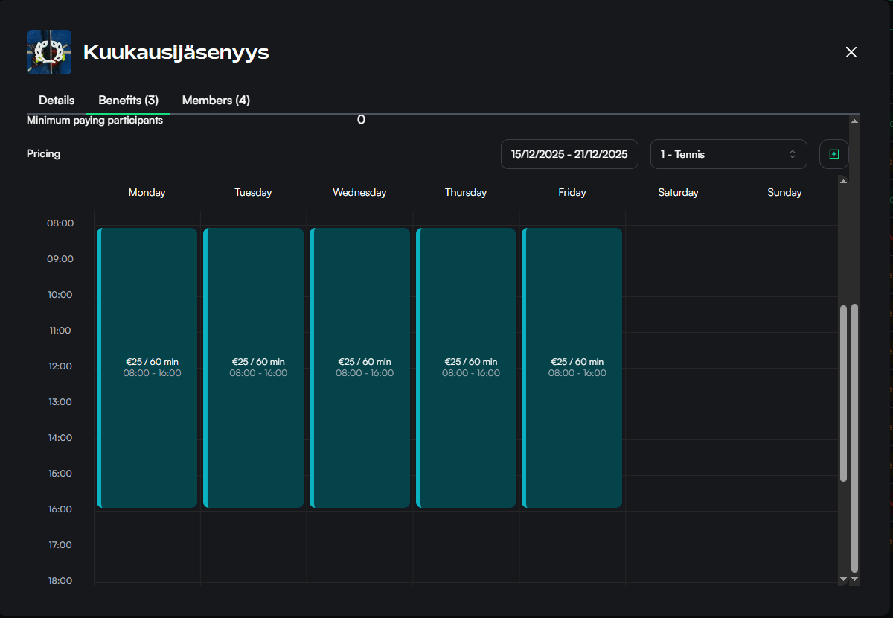893x618 pixels.
Task: Select the Benefits (3) tab
Action: [x=128, y=100]
